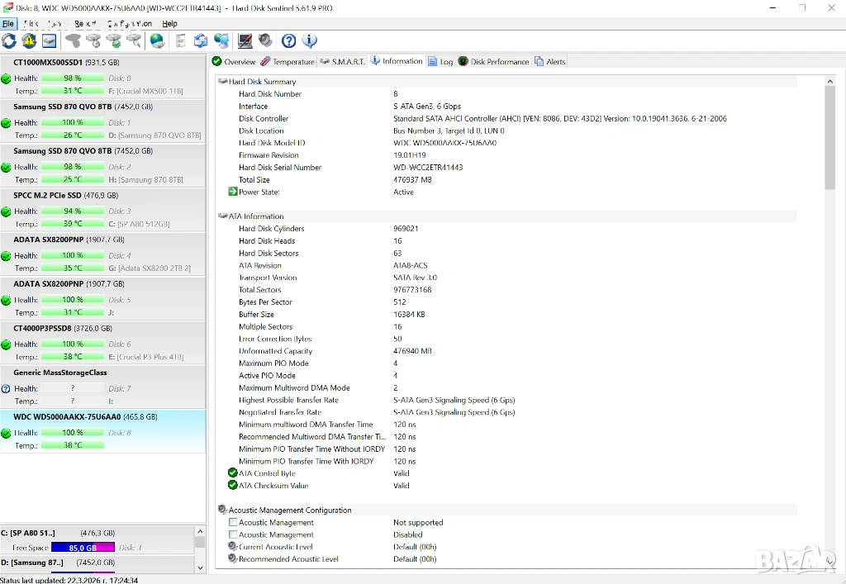Open the Help menu
Screen dimensions: 846x584
coord(169,24)
